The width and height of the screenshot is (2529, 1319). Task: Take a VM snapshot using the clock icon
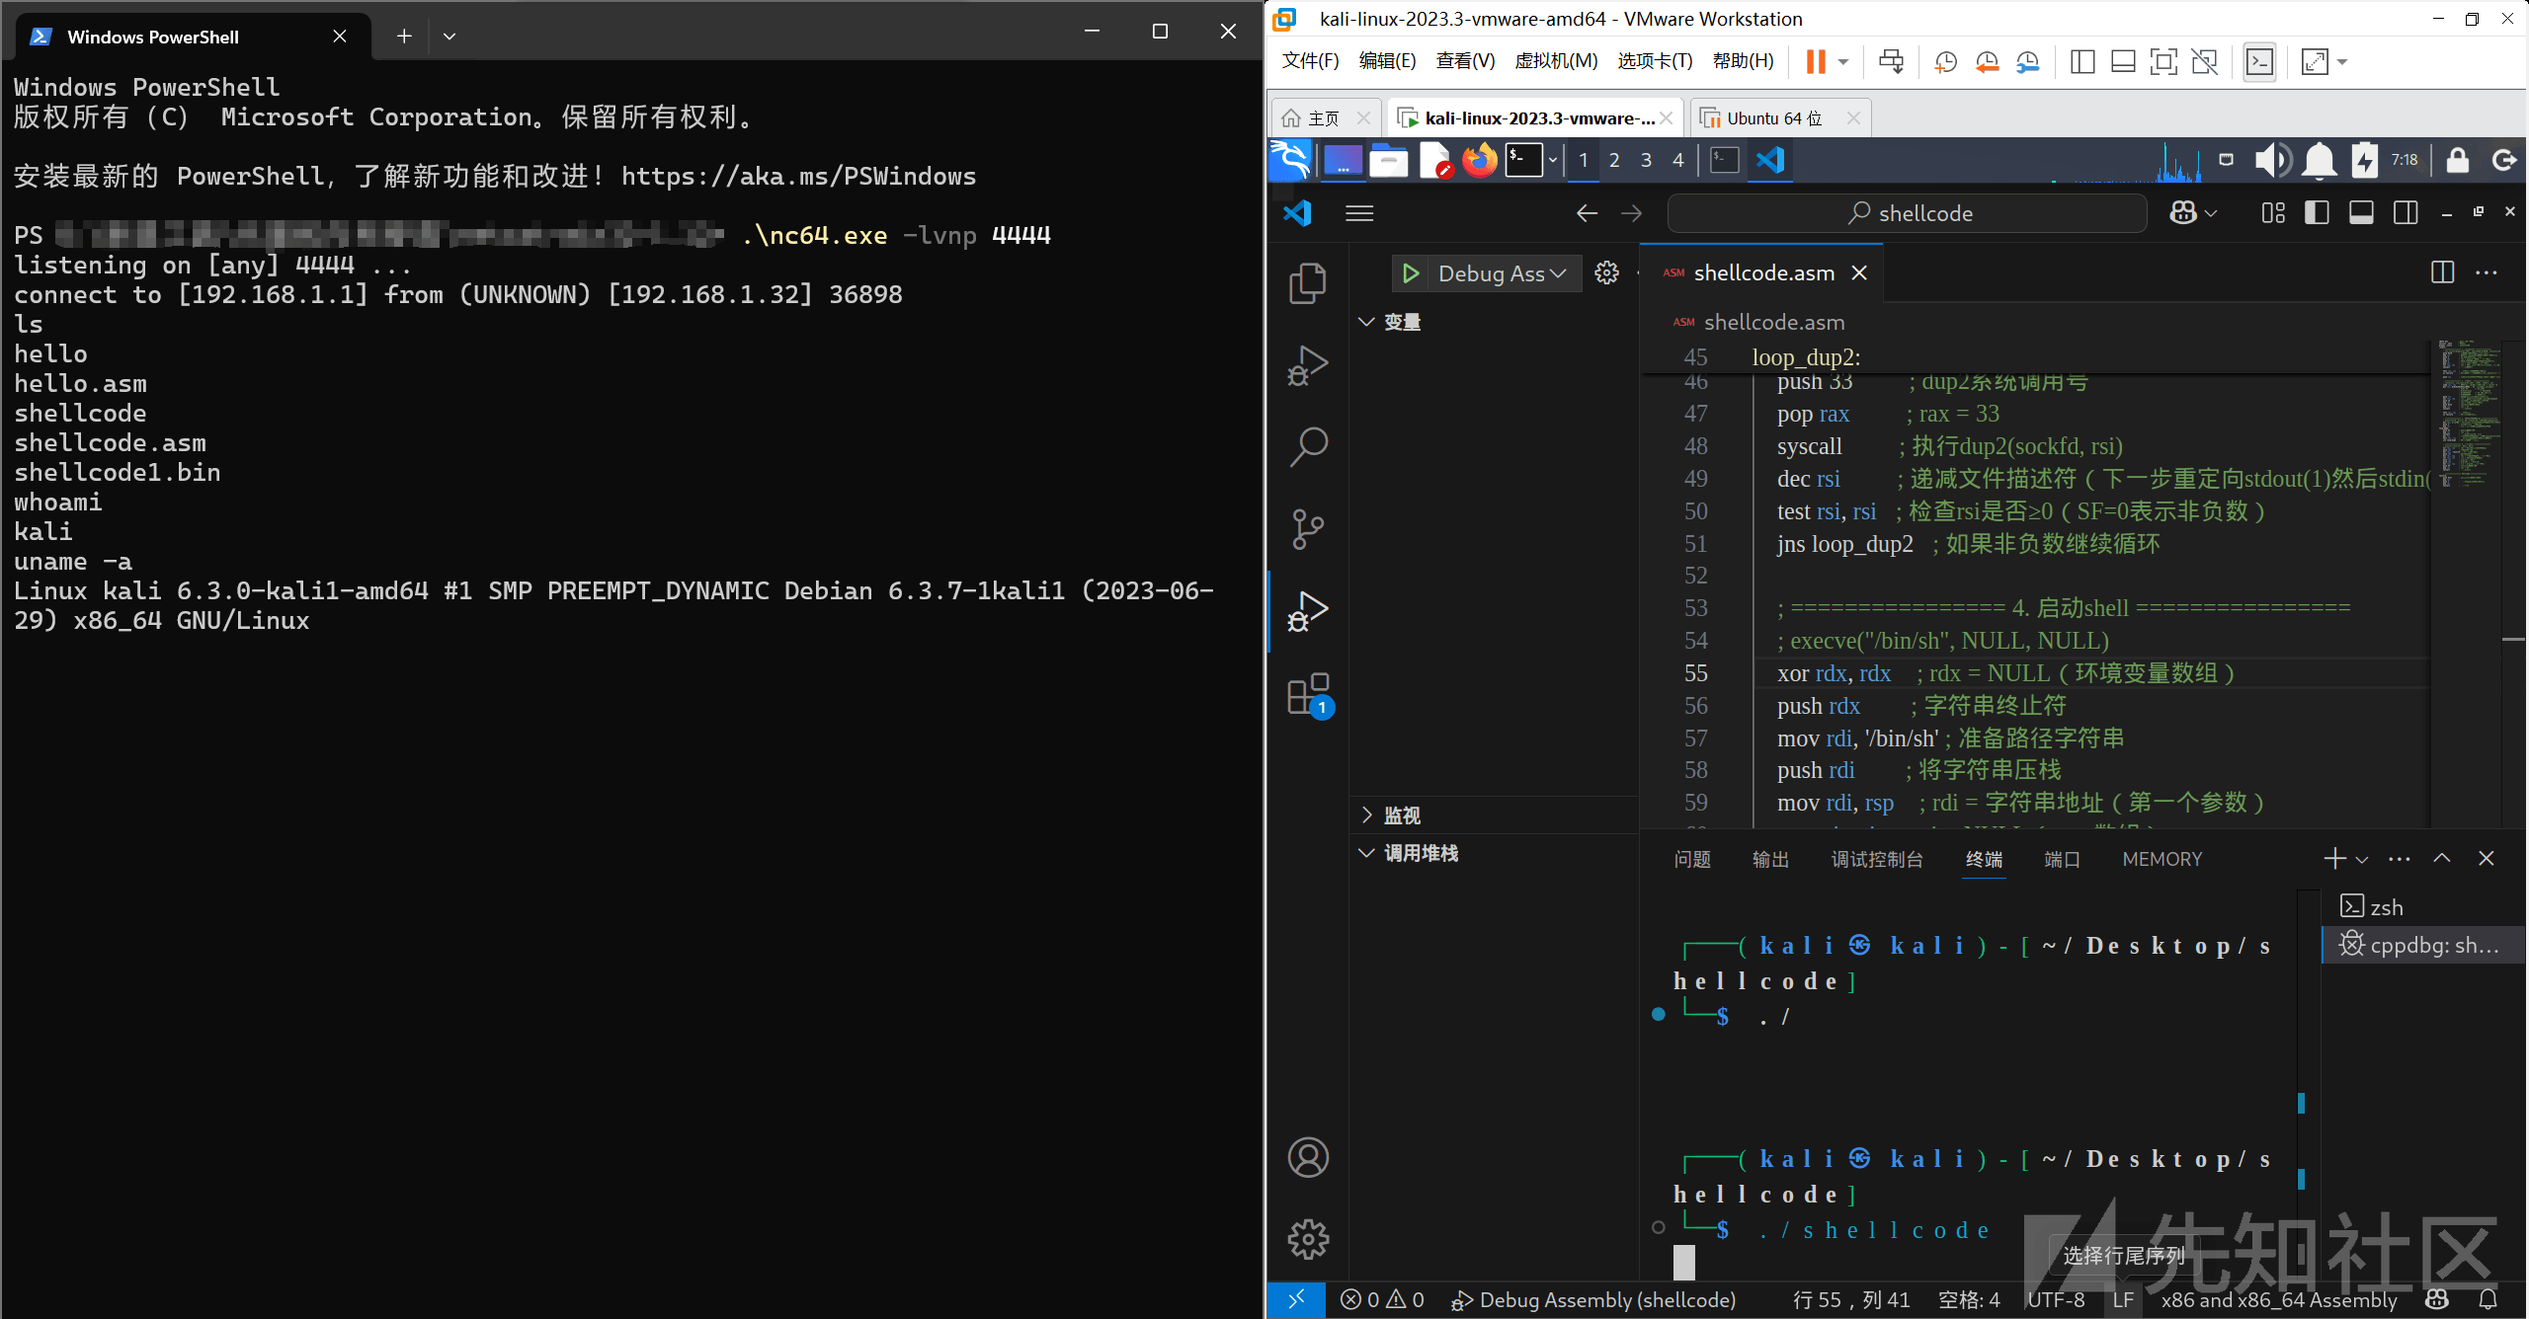[x=1945, y=61]
